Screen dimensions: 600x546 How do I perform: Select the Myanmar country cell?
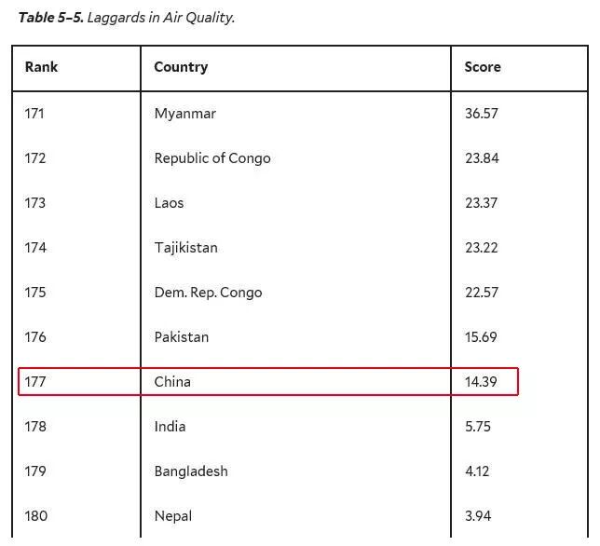[184, 114]
